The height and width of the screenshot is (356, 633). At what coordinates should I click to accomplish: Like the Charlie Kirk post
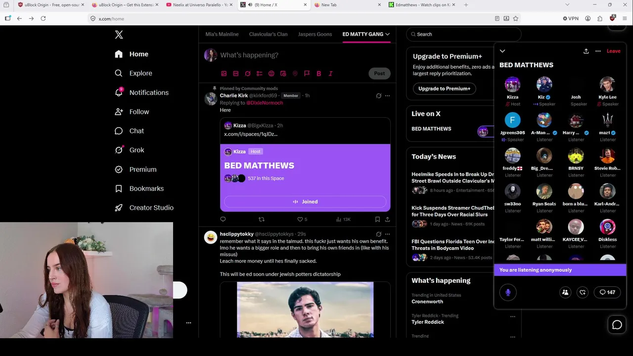pyautogui.click(x=300, y=219)
